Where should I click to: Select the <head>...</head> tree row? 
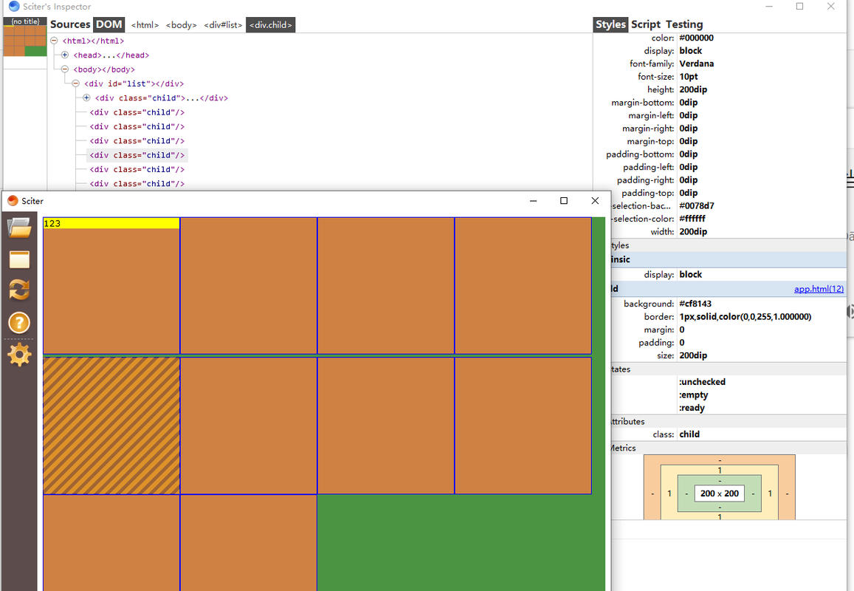click(111, 55)
